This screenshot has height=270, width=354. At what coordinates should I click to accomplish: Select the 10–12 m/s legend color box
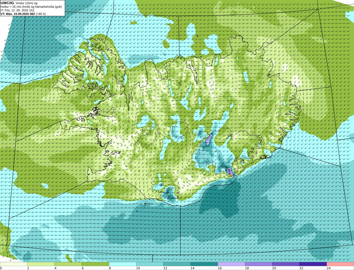(150, 264)
